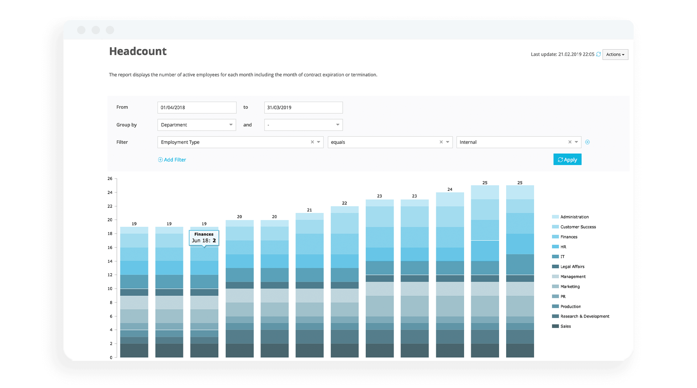Click the remove icon on equals filter
Screen dimensions: 697x388
[x=441, y=142]
